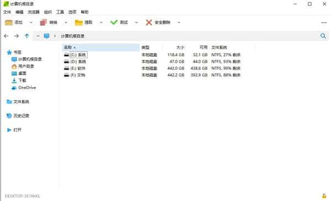Click size value 118.4 GB
Screen dimensions: 331x201
176,55
